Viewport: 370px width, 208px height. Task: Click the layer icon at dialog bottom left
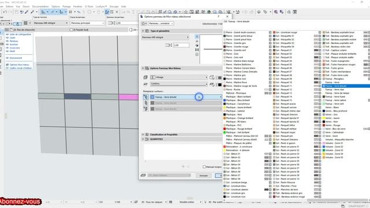pyautogui.click(x=143, y=175)
